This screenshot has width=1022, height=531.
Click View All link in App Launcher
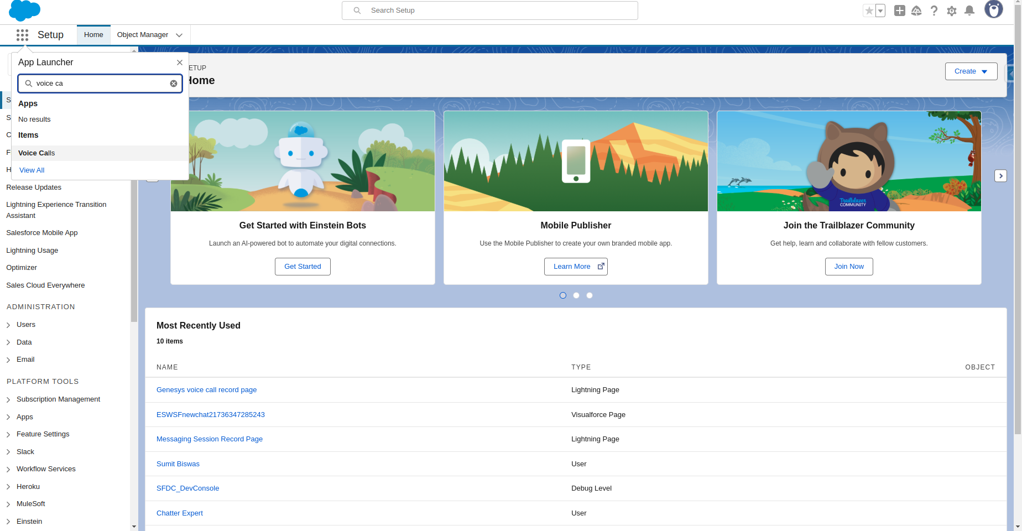pos(32,170)
